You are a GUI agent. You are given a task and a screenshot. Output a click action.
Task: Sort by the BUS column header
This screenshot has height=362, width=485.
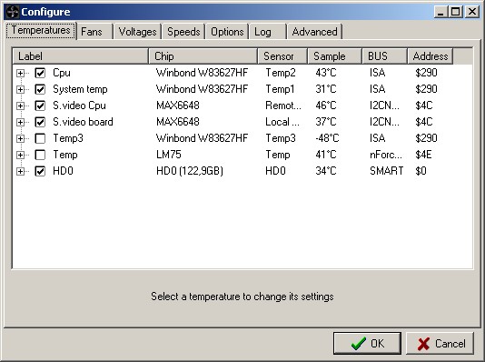(385, 56)
